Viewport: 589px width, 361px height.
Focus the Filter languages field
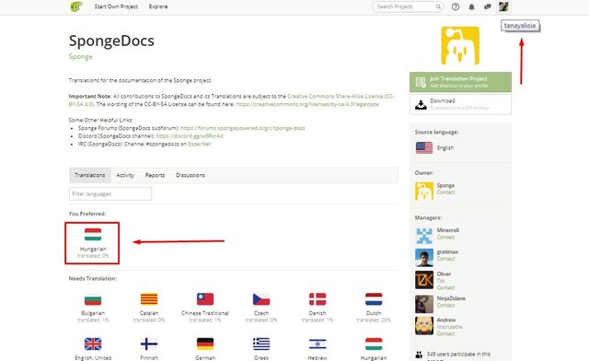(x=110, y=194)
